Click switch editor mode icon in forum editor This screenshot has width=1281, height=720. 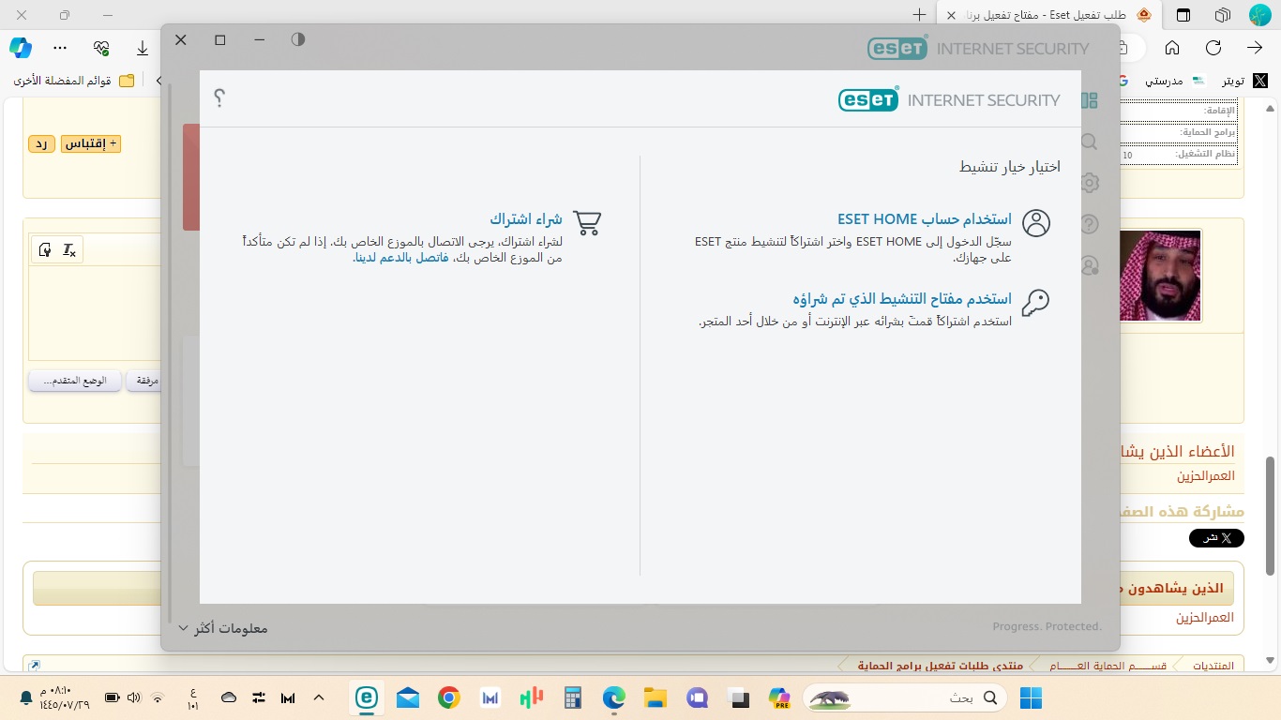click(45, 249)
